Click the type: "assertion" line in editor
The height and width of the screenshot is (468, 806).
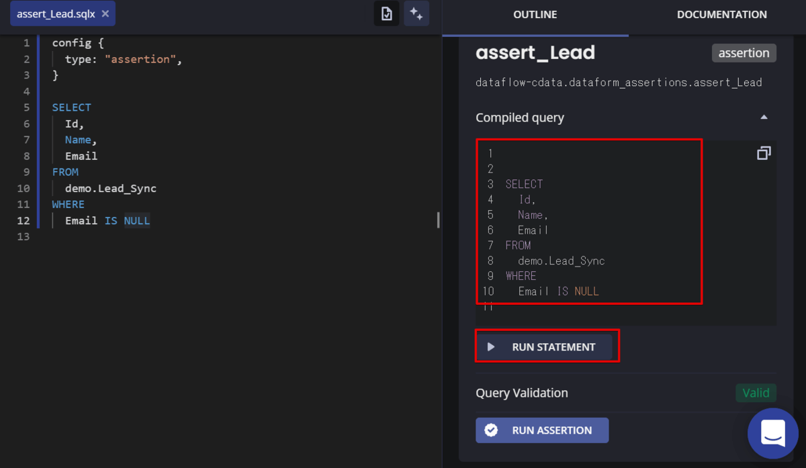(124, 59)
